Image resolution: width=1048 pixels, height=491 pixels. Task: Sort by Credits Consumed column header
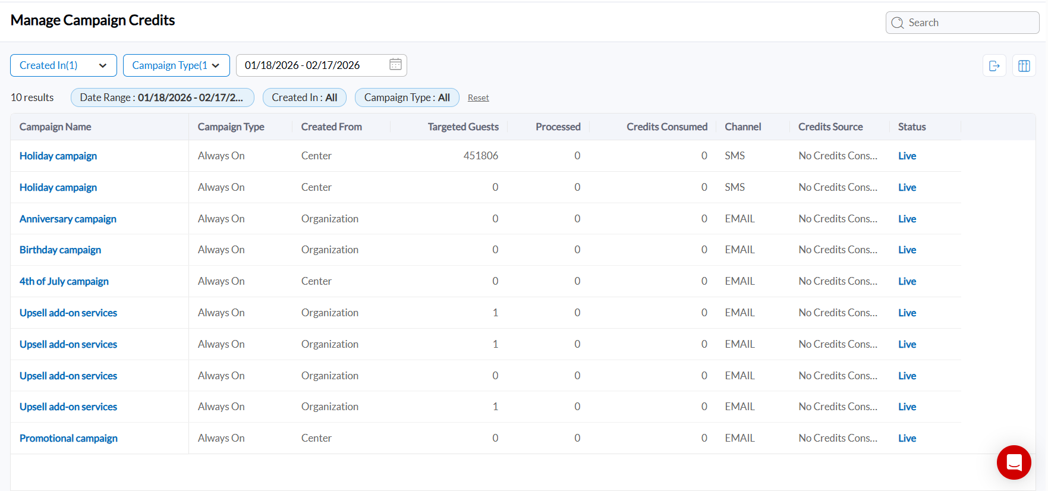pyautogui.click(x=666, y=127)
